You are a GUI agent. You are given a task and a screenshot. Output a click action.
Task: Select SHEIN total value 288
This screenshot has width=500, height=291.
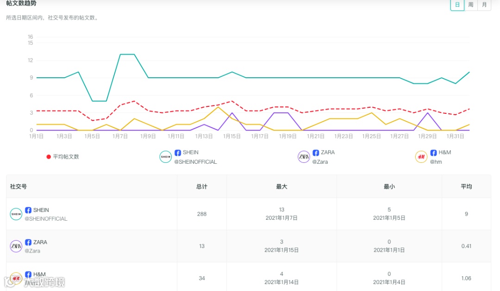(202, 214)
